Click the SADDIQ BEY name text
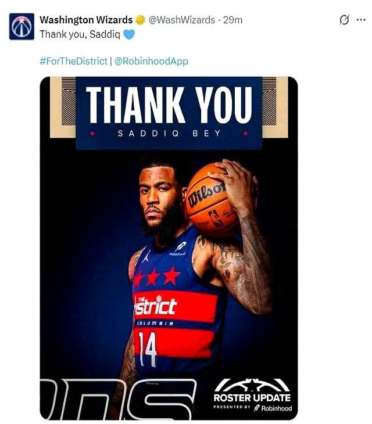The image size is (372, 424). [x=169, y=134]
